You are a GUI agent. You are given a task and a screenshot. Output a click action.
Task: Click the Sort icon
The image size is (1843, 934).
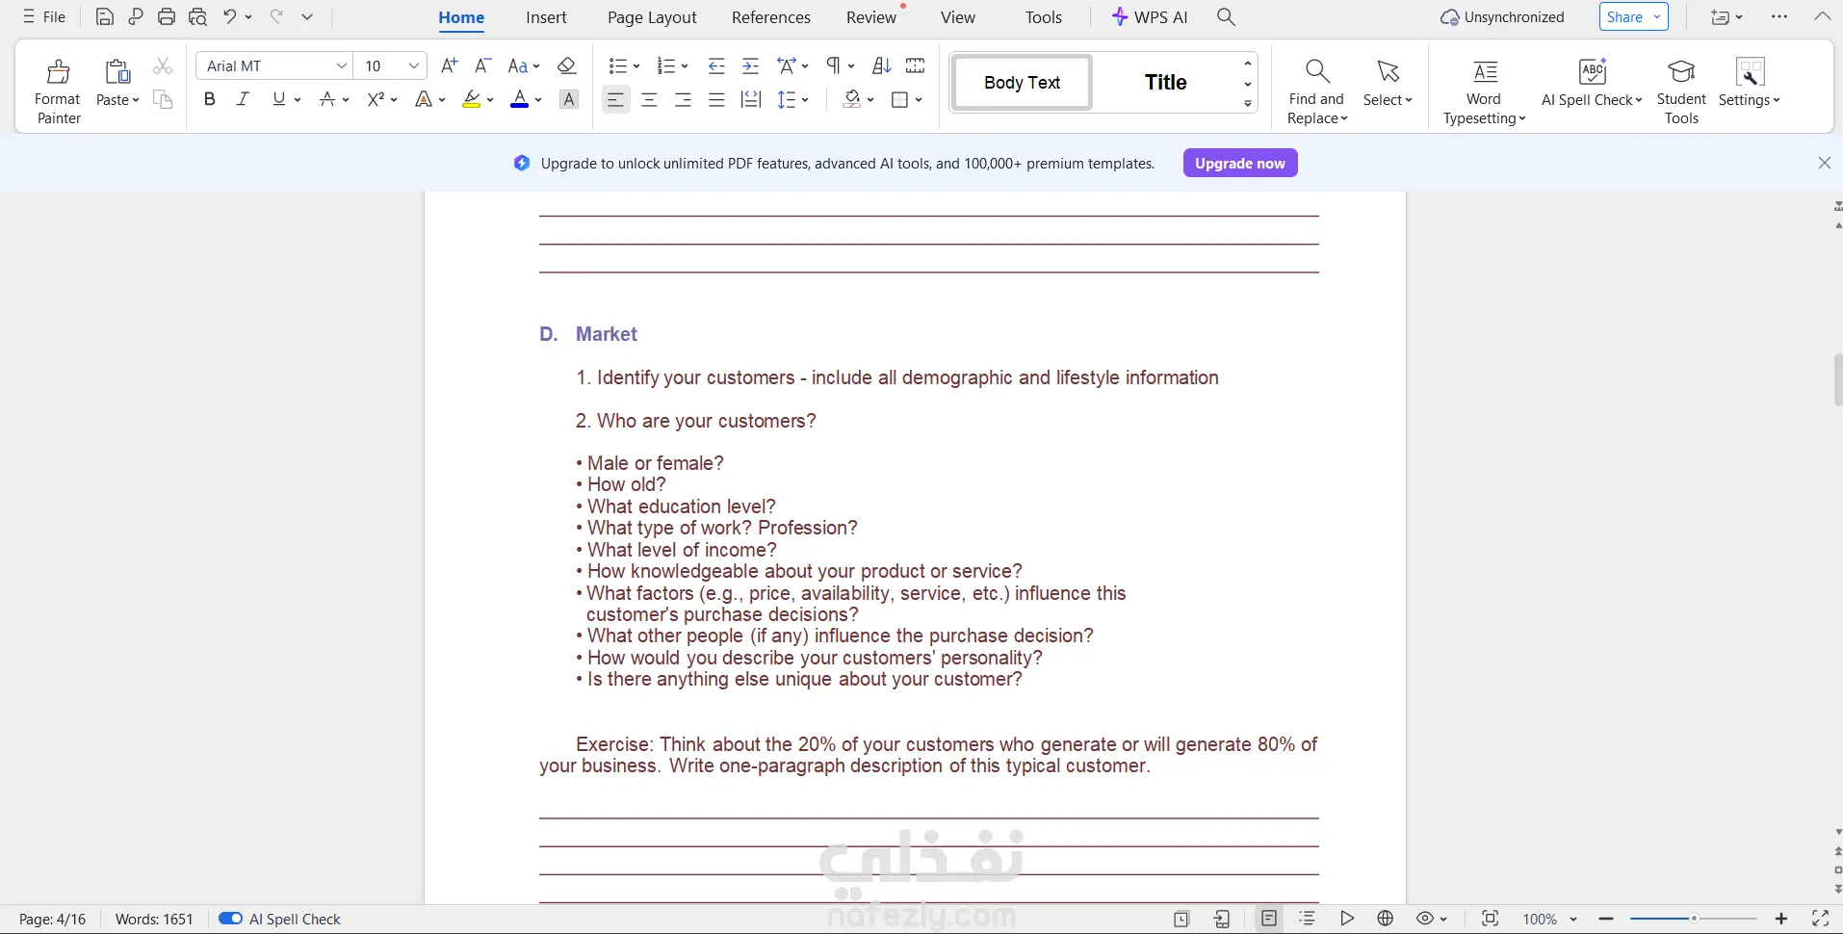click(x=881, y=65)
